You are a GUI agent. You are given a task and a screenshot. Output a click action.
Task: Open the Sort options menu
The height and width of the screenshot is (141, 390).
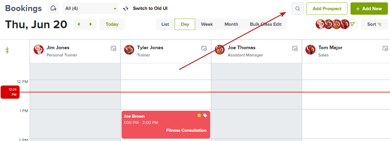coord(374,24)
